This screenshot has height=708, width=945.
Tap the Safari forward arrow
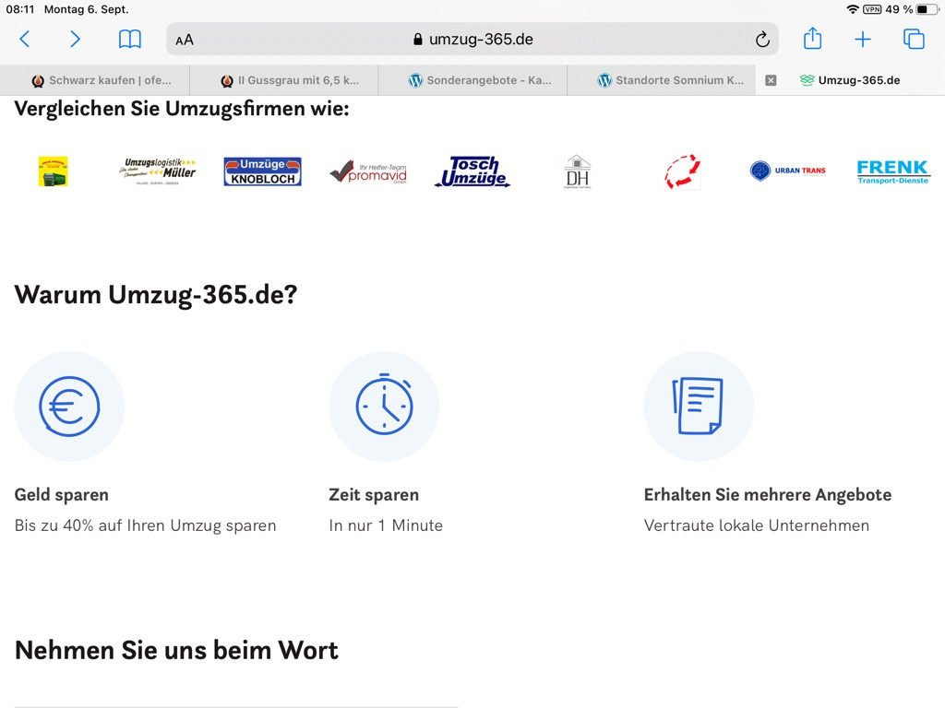tap(76, 39)
